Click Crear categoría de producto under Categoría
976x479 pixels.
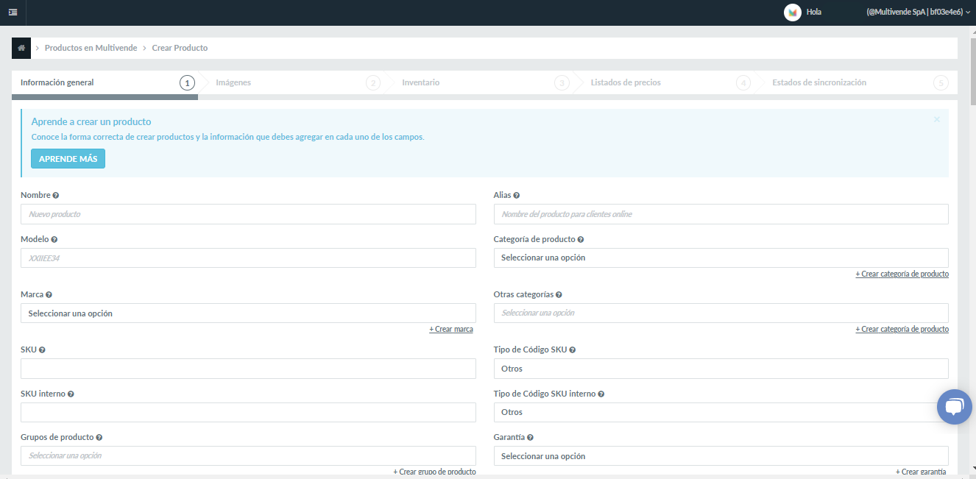(902, 274)
